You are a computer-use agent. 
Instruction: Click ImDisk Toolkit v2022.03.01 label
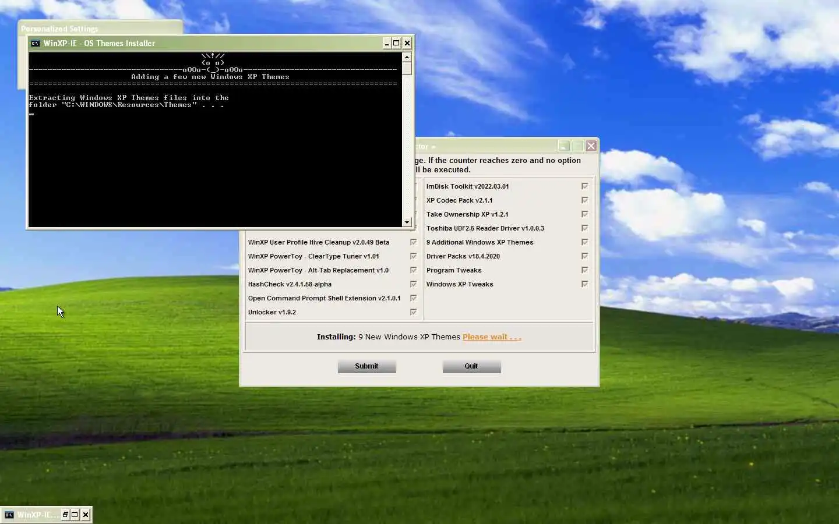click(467, 186)
